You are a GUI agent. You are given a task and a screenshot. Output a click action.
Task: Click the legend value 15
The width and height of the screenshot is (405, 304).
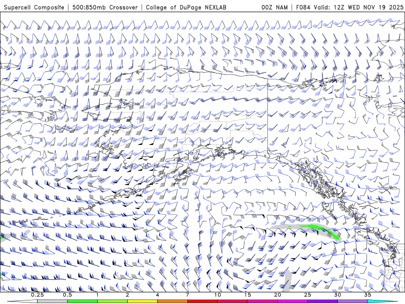[x=248, y=295]
